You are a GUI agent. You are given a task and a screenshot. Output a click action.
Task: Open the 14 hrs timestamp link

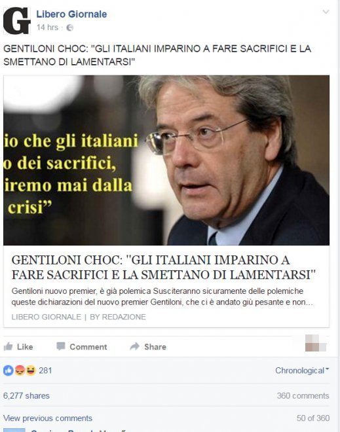pos(47,27)
